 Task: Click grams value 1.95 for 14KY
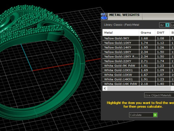point(144,47)
